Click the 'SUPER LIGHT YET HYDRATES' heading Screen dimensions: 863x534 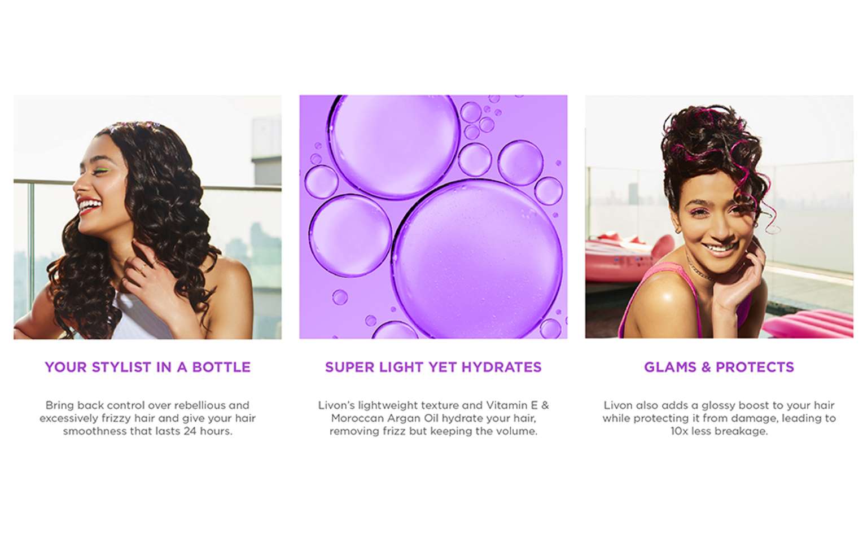433,367
